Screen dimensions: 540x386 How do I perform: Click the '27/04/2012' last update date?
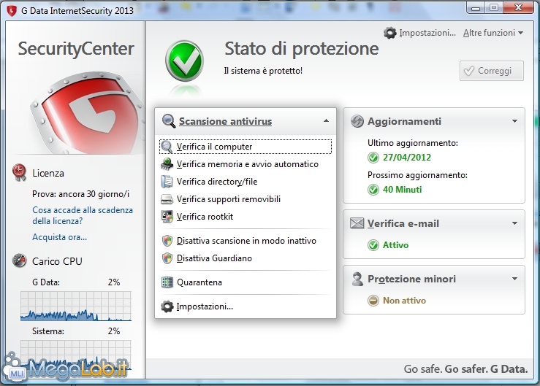click(407, 158)
